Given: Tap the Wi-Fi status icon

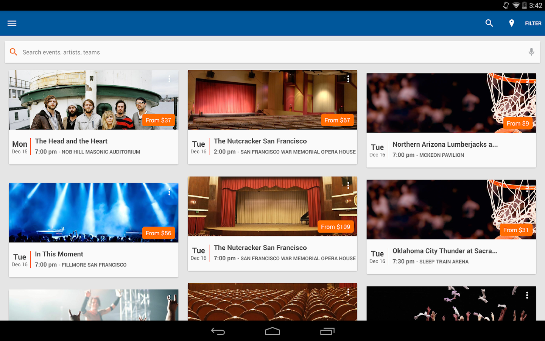Looking at the screenshot, I should tap(516, 5).
